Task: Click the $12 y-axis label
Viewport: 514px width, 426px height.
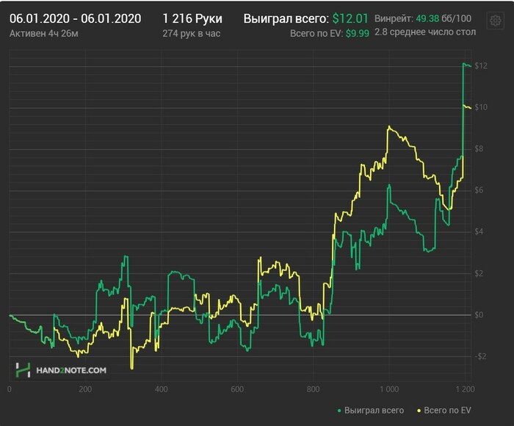Action: tap(481, 66)
